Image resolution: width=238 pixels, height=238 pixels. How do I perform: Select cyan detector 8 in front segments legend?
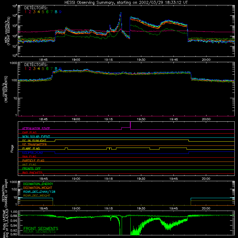point(56,12)
